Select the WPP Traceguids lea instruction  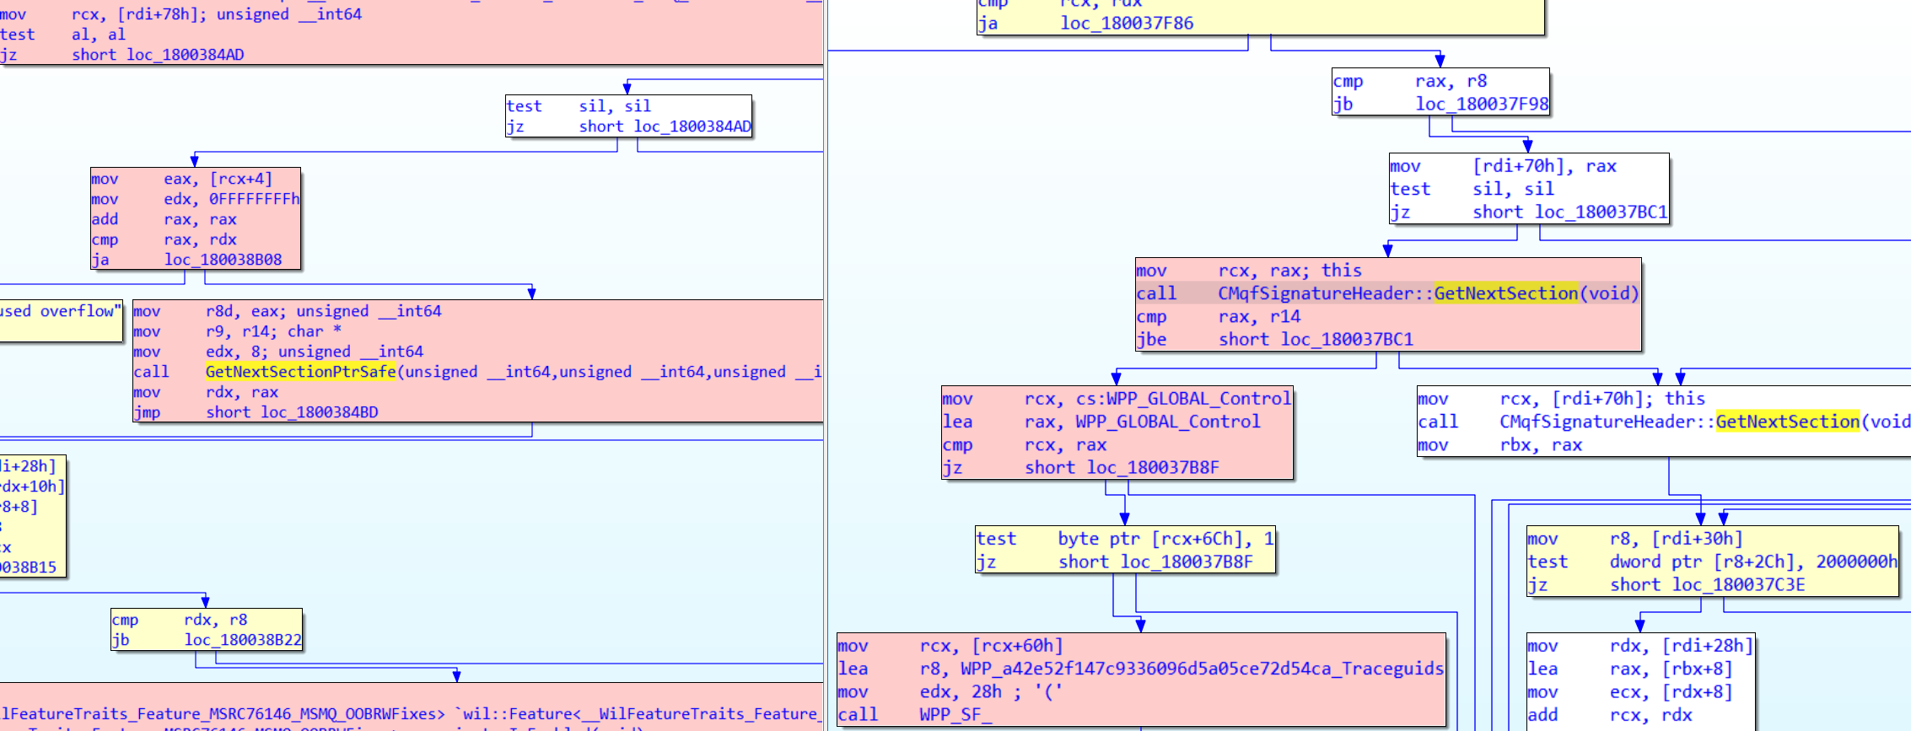[x=1140, y=669]
